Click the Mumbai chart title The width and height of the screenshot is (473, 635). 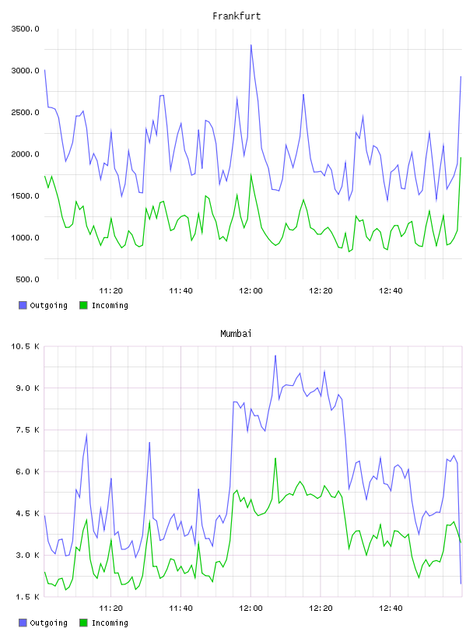tap(236, 334)
